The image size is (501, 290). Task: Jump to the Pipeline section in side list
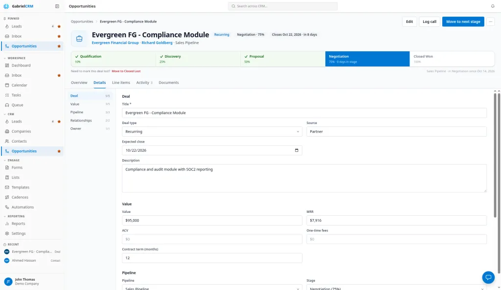pyautogui.click(x=90, y=112)
